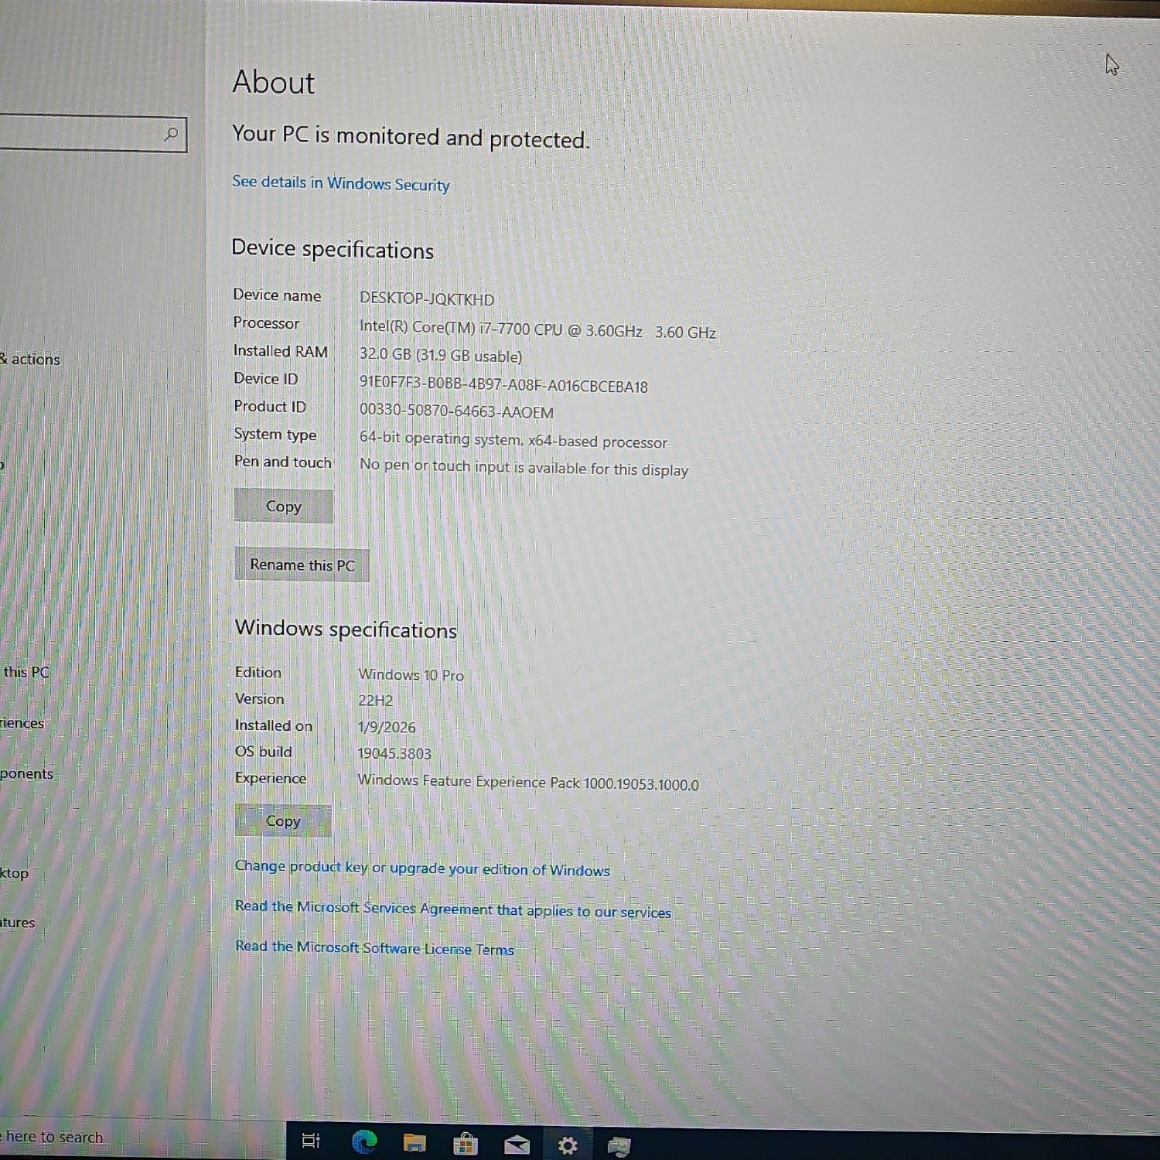This screenshot has height=1160, width=1160.
Task: Click the processor value Intel Core i7-7700
Action: coord(537,329)
